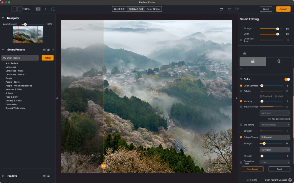
Task: Click the Smart Editing Color slider handle
Action: [278, 34]
